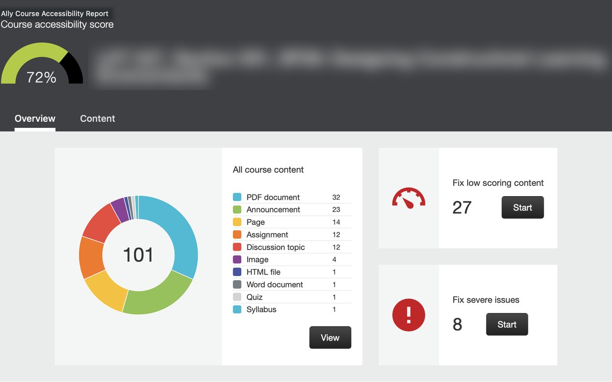
Task: Select the Page yellow legend swatch
Action: pyautogui.click(x=237, y=222)
